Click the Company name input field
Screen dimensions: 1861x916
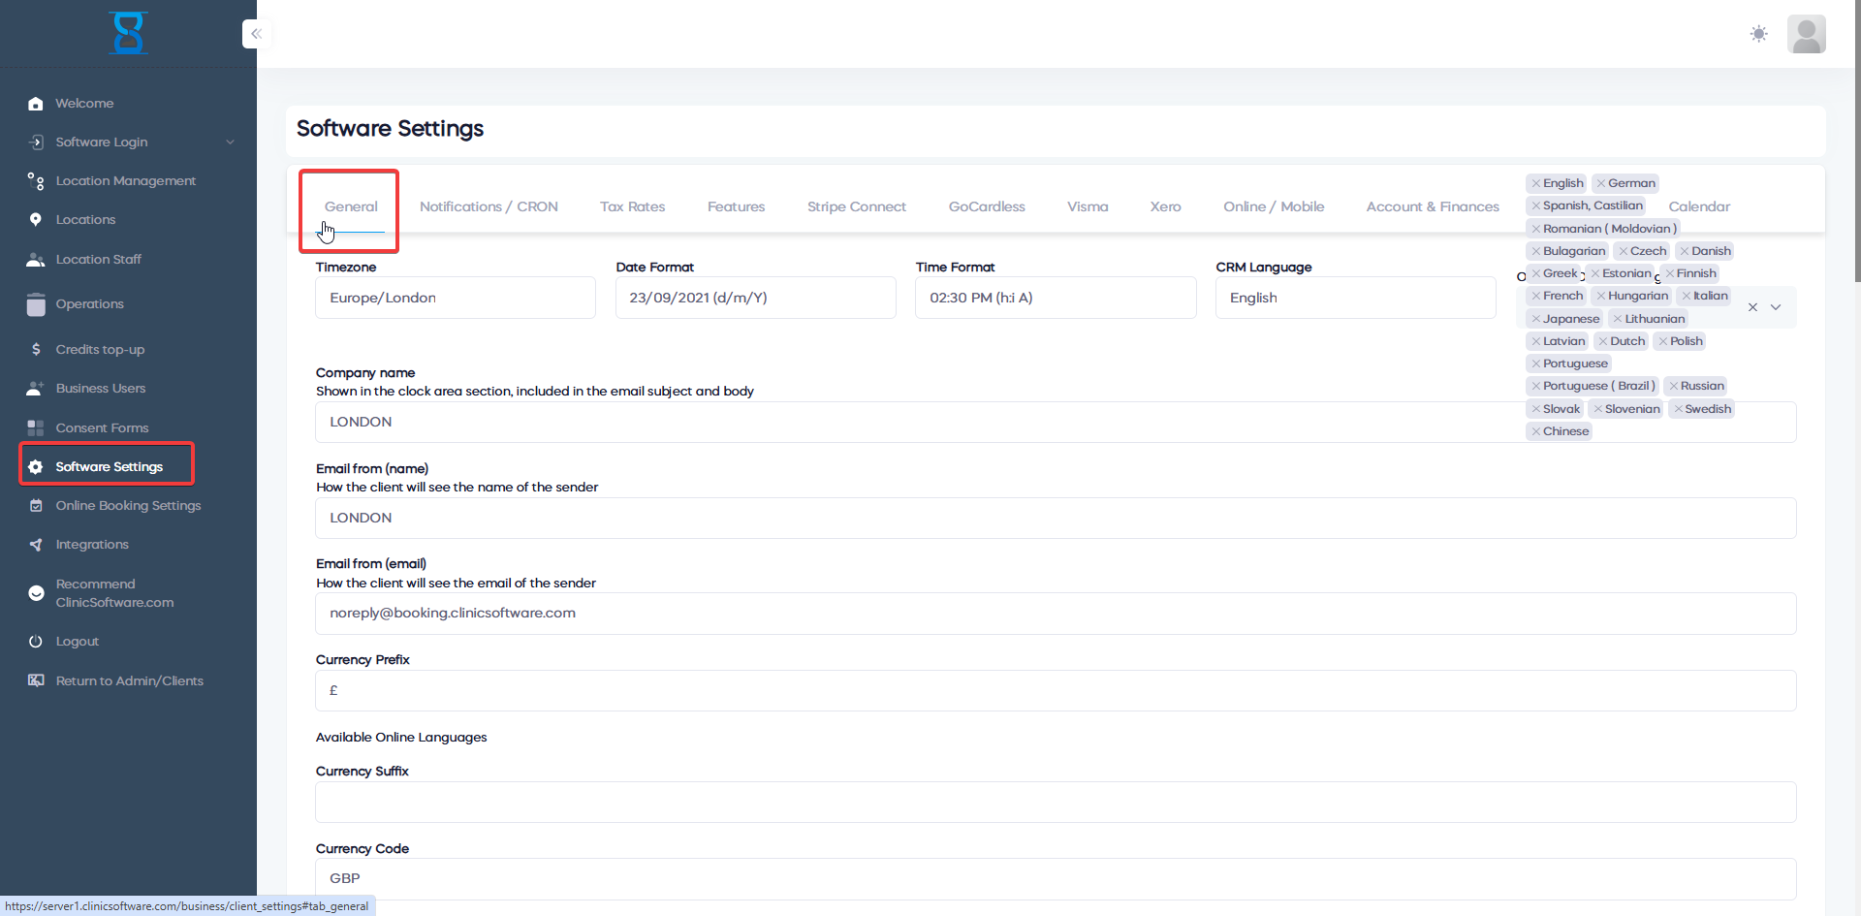[x=911, y=422]
